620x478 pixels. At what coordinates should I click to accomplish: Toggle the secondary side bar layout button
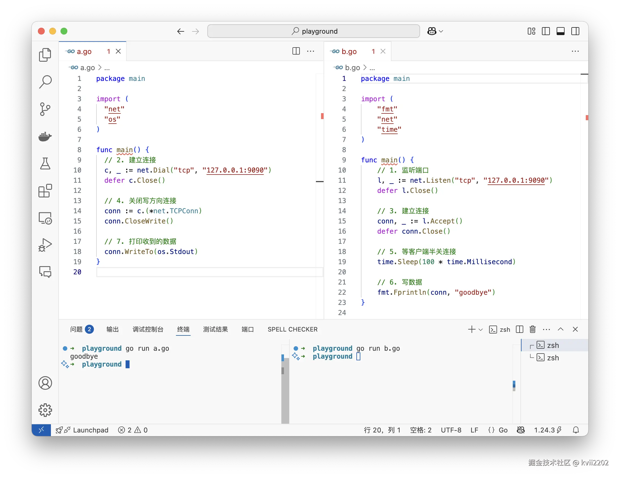575,31
